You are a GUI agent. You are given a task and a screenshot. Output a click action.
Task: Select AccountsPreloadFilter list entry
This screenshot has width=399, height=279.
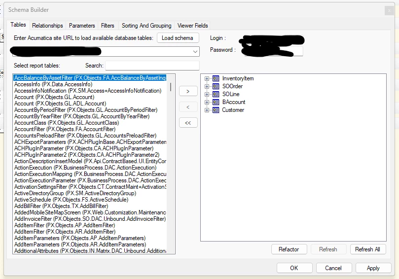[x=90, y=136]
